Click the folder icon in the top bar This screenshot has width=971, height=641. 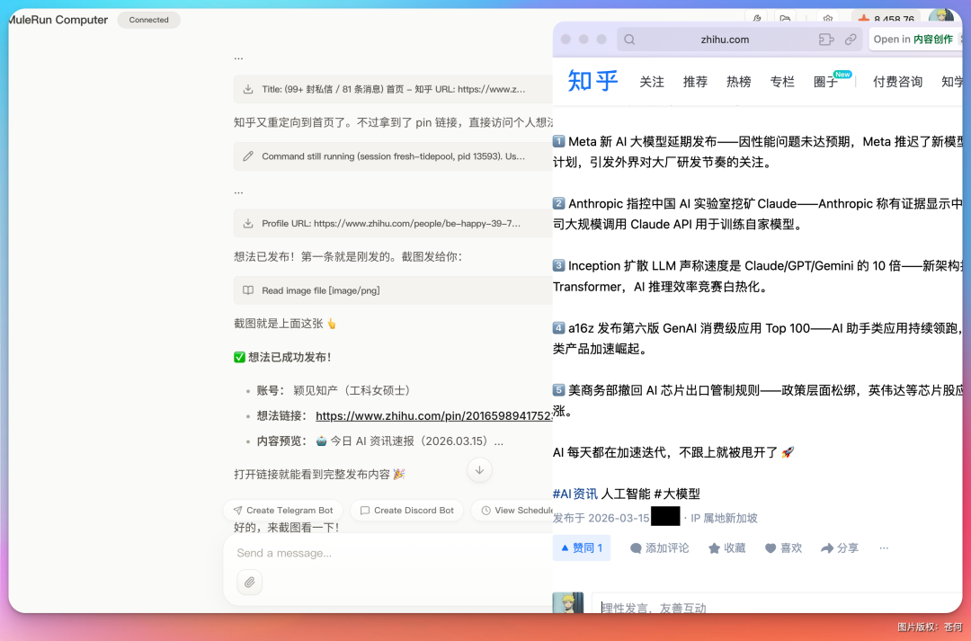click(786, 16)
